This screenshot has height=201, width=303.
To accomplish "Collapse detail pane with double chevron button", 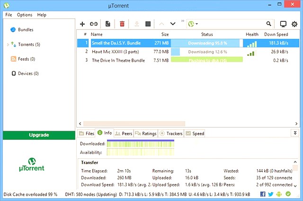I will (x=295, y=133).
